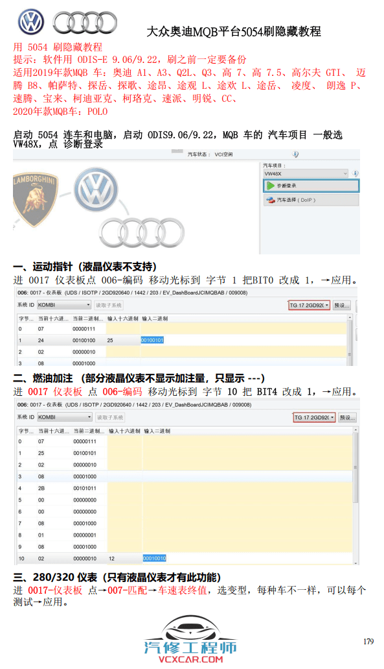Viewport: 384px width, 669px height.
Task: Click scroll-up arrow of first coding table
Action: coord(350,317)
